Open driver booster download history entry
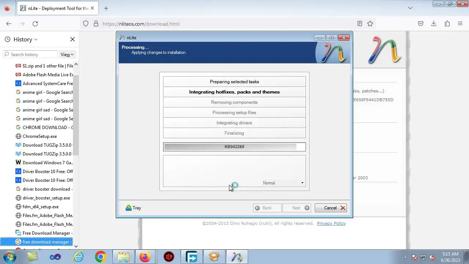The width and height of the screenshot is (469, 264). coord(44,189)
